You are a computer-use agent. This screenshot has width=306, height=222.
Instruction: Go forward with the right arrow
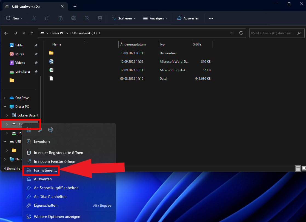[16, 33]
